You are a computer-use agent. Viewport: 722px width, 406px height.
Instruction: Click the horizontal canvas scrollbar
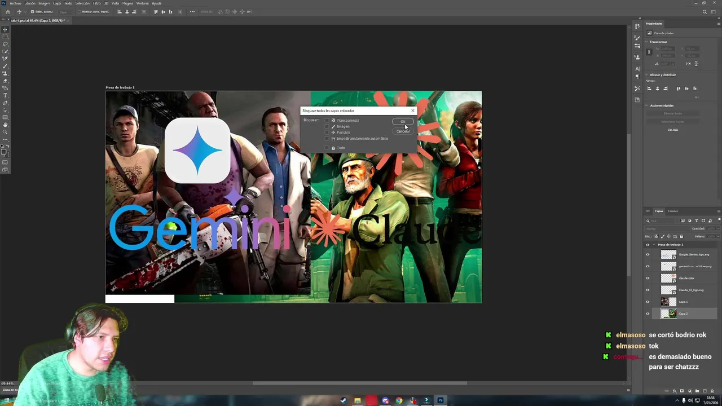pyautogui.click(x=360, y=383)
